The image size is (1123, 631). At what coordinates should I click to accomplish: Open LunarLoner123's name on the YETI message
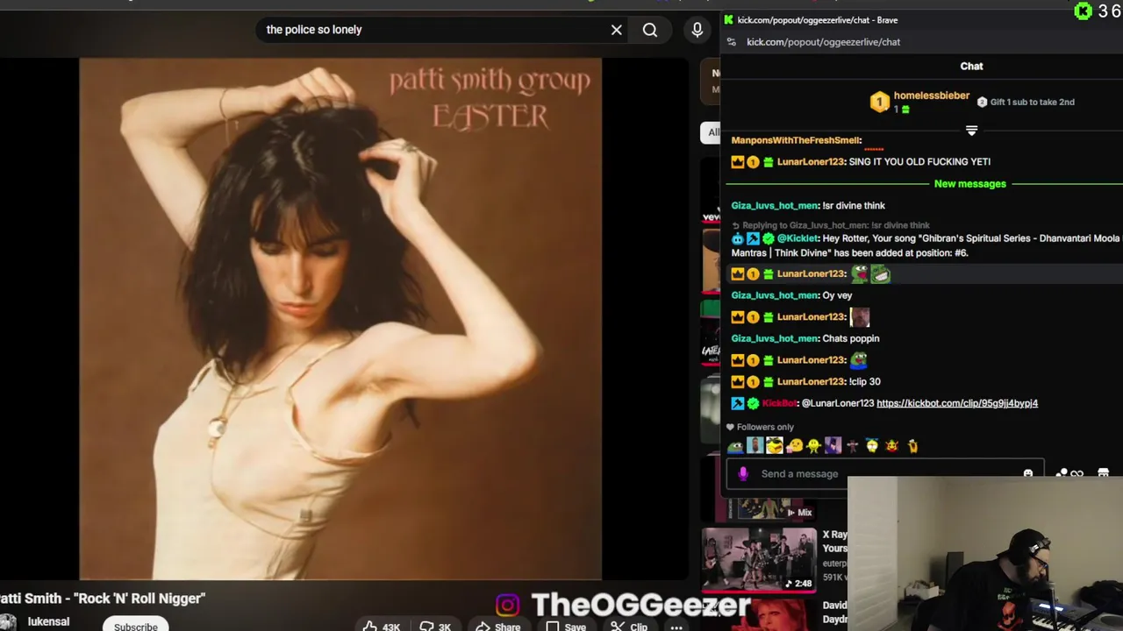(810, 161)
